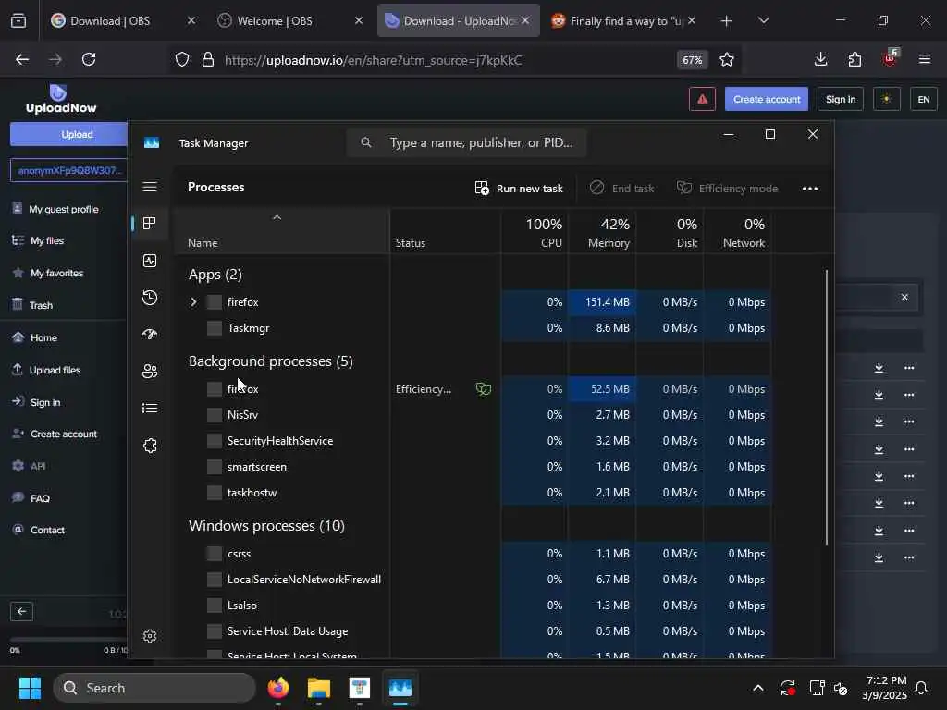Open the Startup apps page icon
This screenshot has width=947, height=710.
(150, 335)
